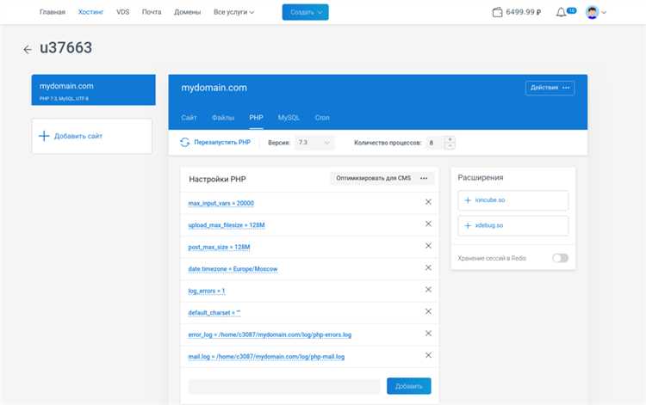Remove the default_charset setting
646x405 pixels.
click(428, 311)
